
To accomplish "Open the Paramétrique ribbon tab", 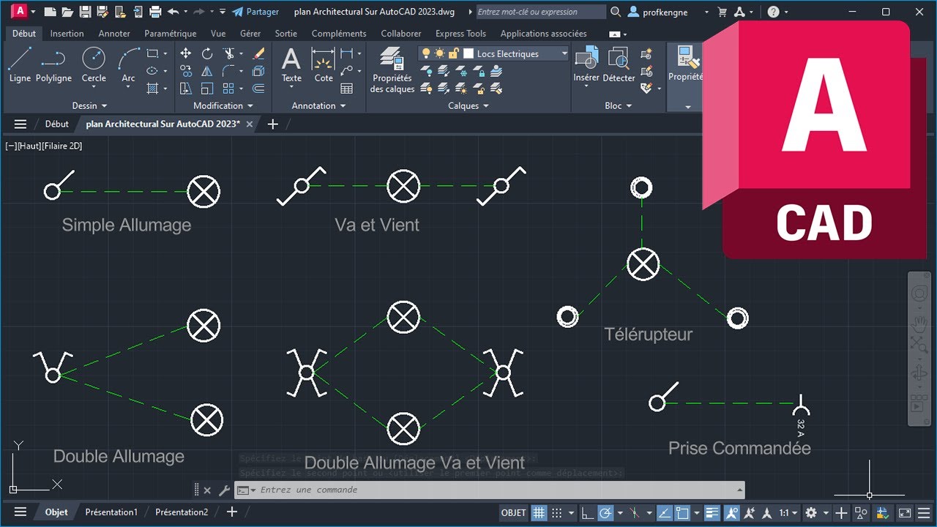I will coord(171,34).
